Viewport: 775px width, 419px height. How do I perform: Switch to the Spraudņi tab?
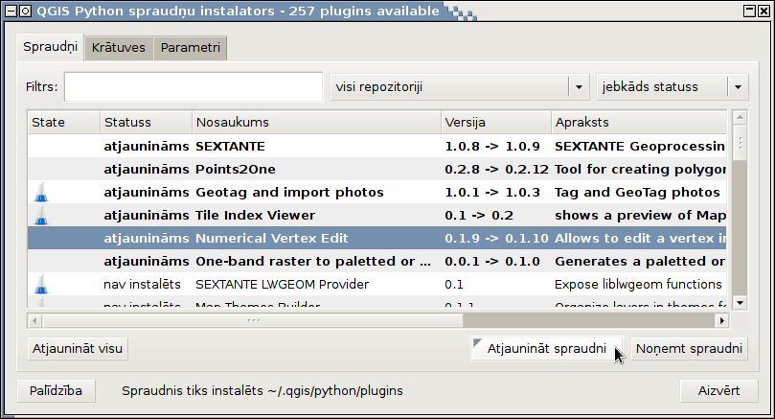tap(50, 47)
